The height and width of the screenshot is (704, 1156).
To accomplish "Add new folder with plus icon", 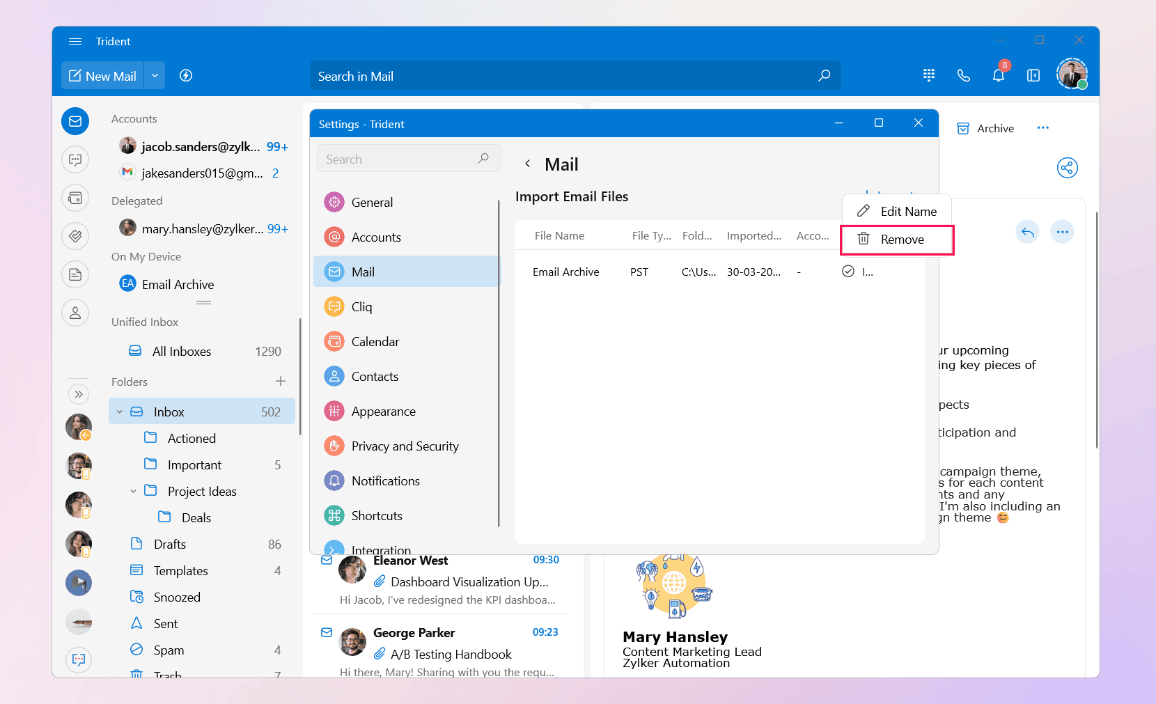I will point(281,382).
